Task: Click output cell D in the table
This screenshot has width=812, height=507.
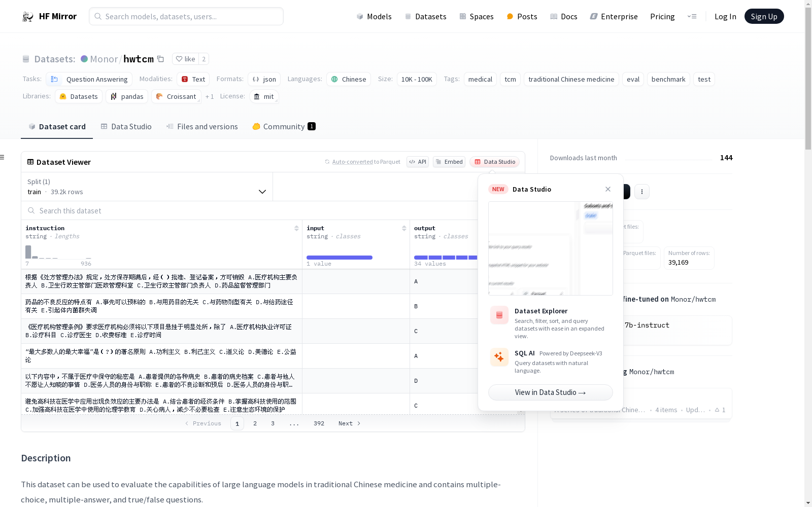Action: click(x=444, y=381)
